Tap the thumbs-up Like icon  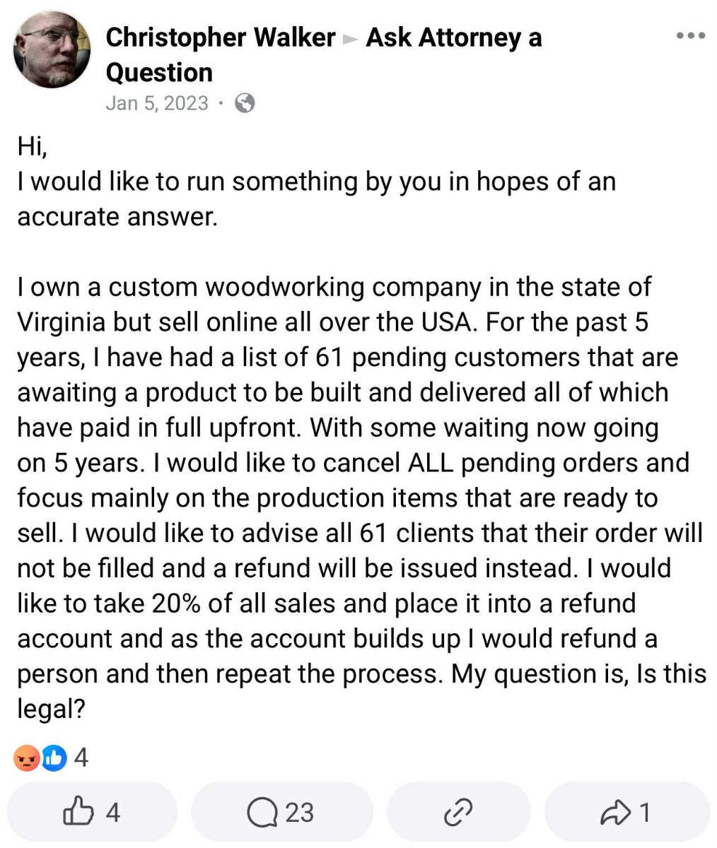(x=78, y=813)
